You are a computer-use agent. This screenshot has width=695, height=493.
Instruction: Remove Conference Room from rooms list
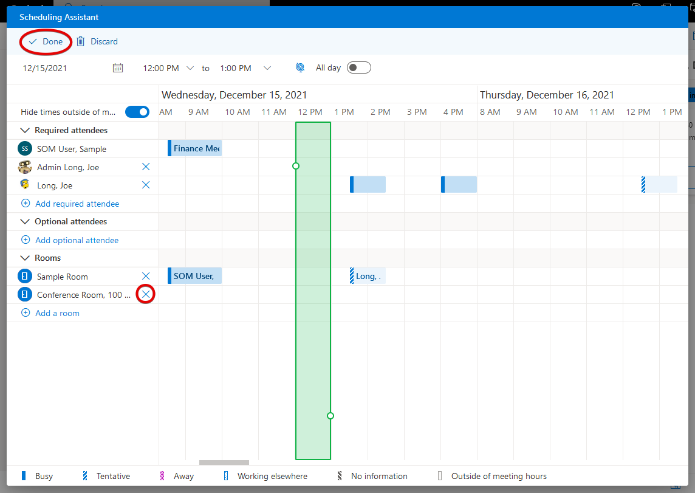point(146,294)
